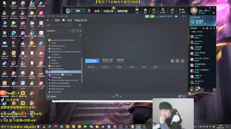Select Left 4 Dead 2 in library

(x=56, y=66)
